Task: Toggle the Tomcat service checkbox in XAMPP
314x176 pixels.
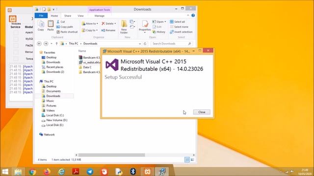Action: click(16, 59)
